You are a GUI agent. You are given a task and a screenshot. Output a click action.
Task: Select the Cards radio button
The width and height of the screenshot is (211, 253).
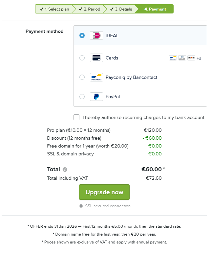coord(82,58)
